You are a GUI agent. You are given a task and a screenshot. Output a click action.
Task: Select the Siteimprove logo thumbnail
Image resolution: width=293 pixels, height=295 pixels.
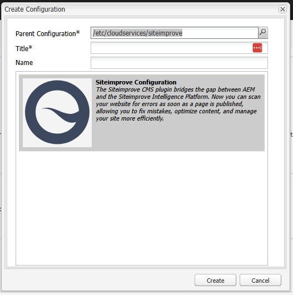click(57, 113)
